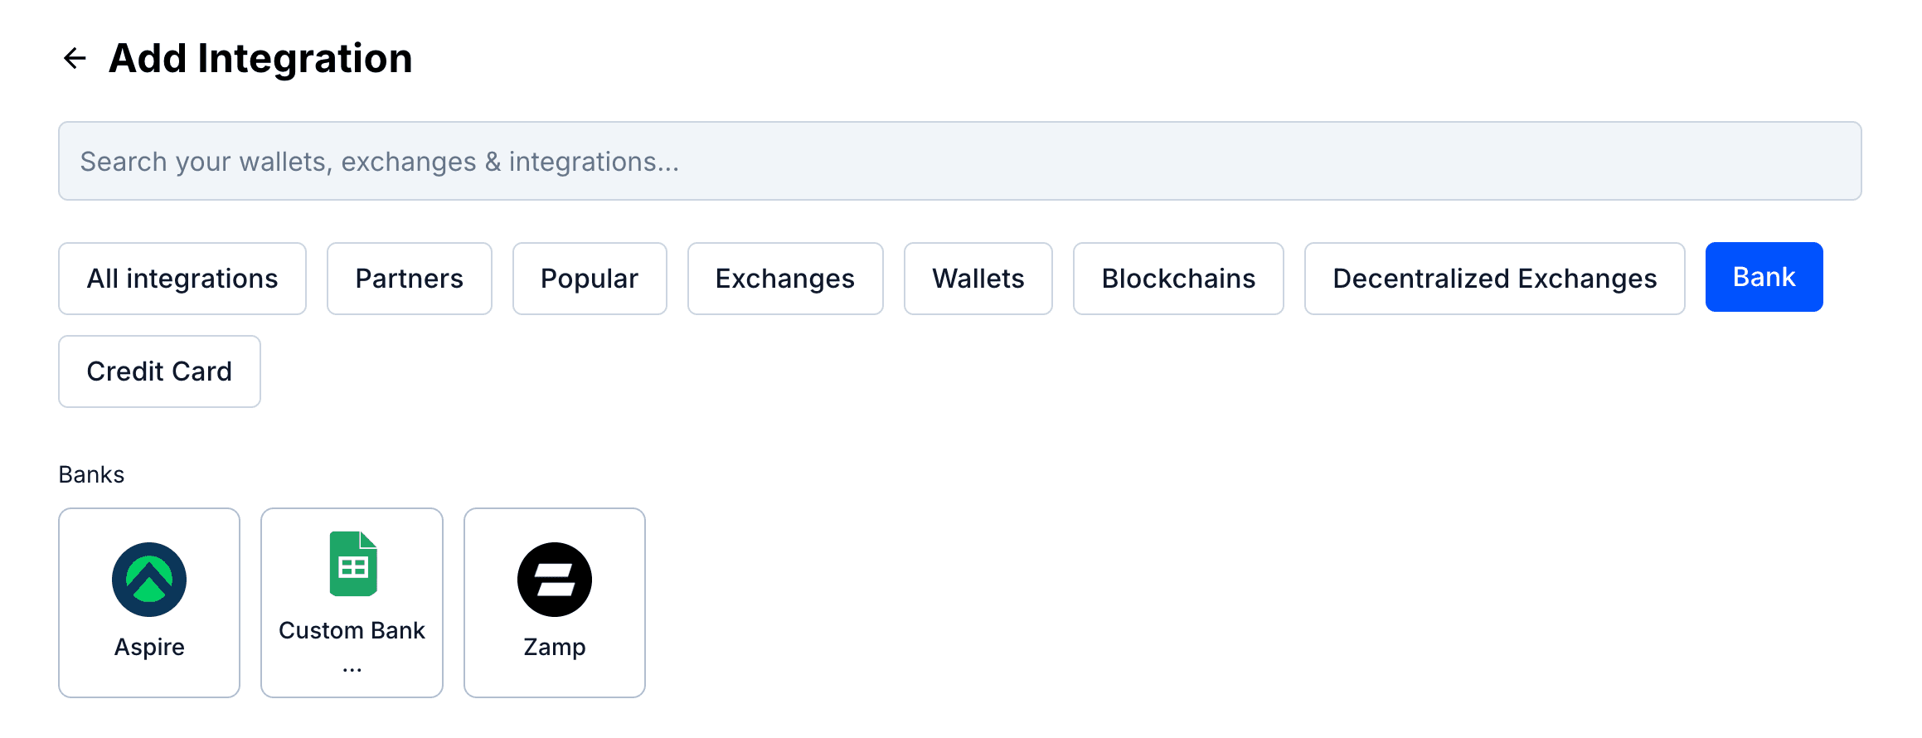View the Blockchains category

point(1178,279)
